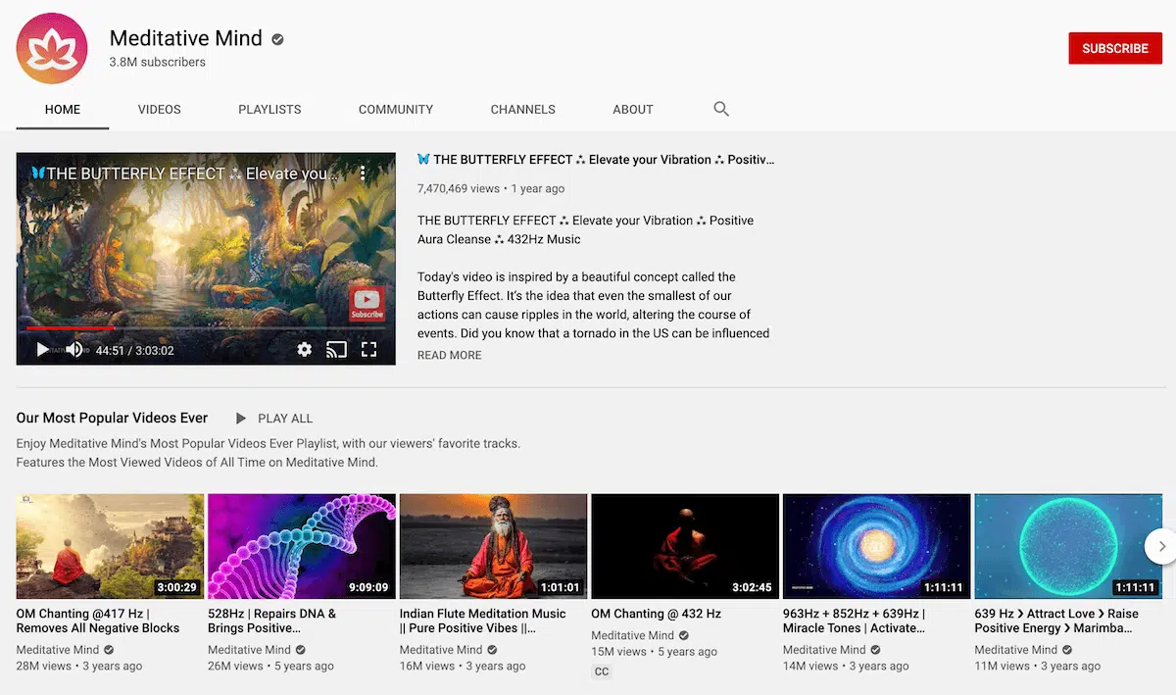Click the Play All triangle icon
Screen dimensions: 1176x695
click(x=241, y=419)
